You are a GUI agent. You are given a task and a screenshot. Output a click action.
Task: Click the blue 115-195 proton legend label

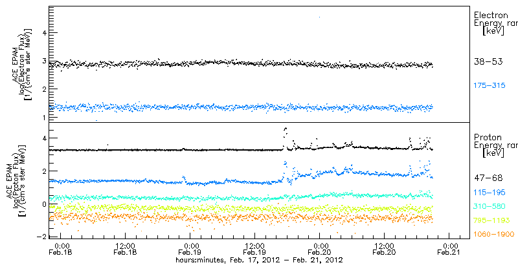click(x=490, y=192)
